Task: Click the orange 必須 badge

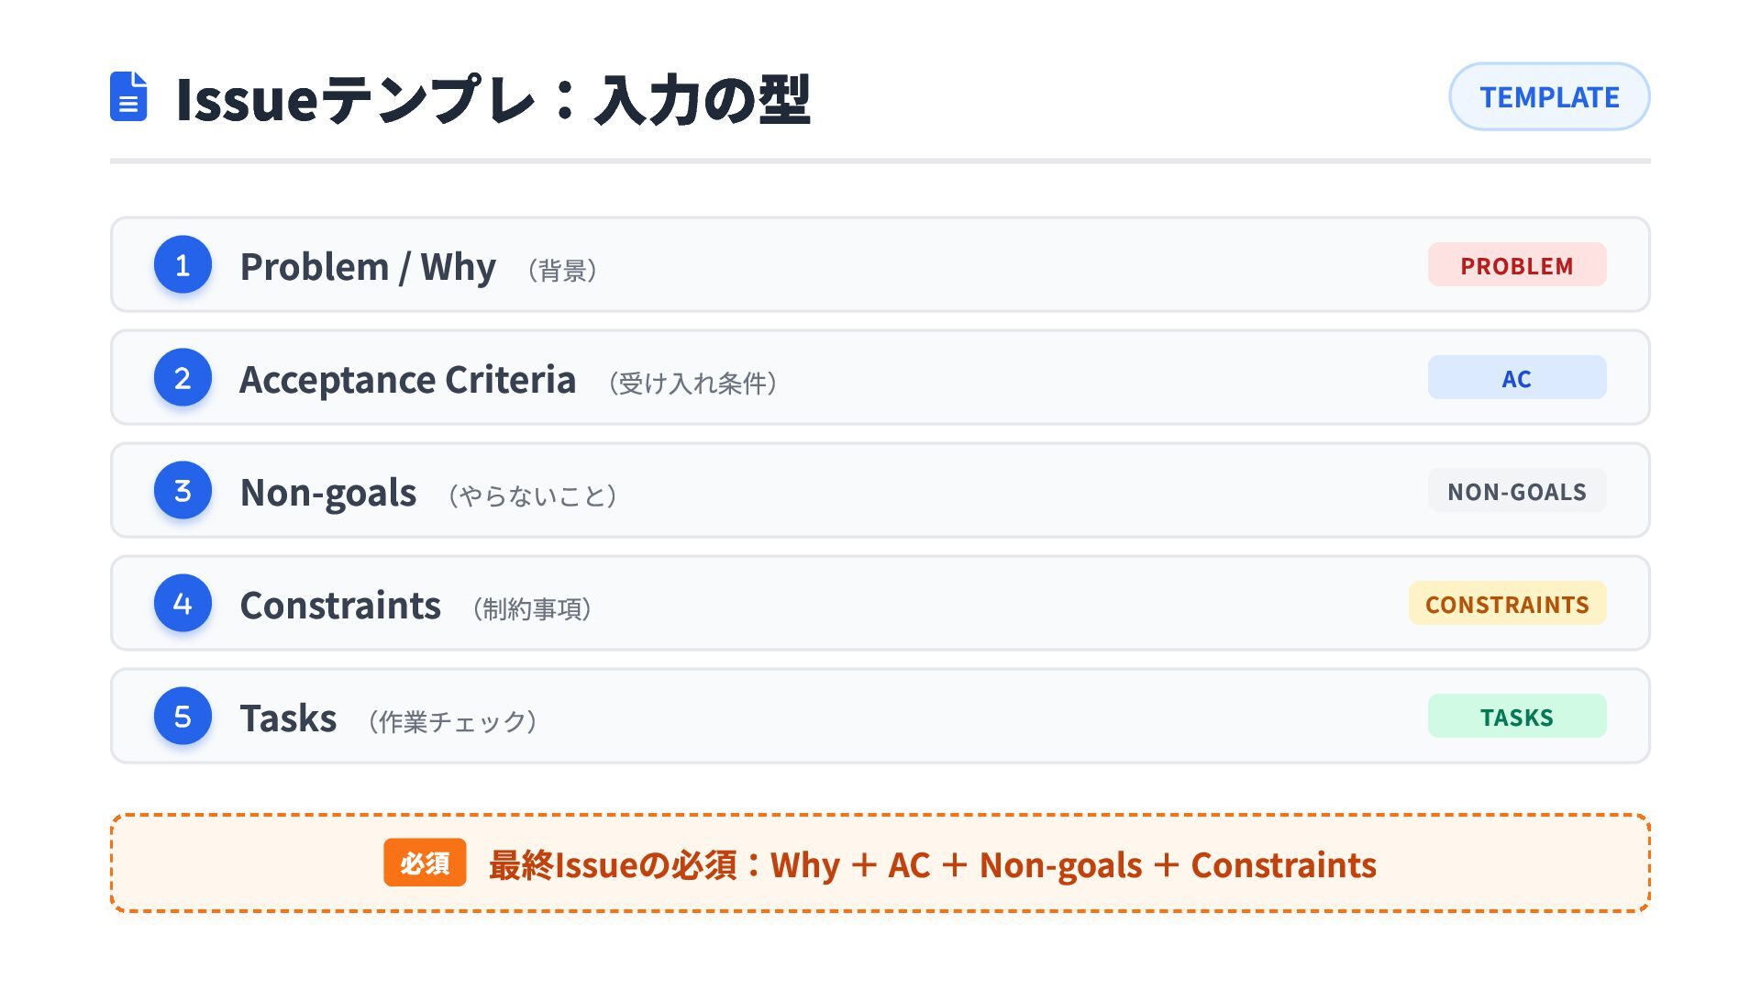Action: click(425, 863)
